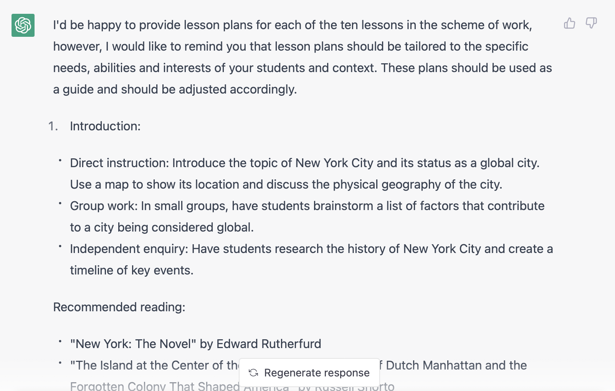Click the circular arrows regenerate icon
This screenshot has height=391, width=615.
point(253,373)
